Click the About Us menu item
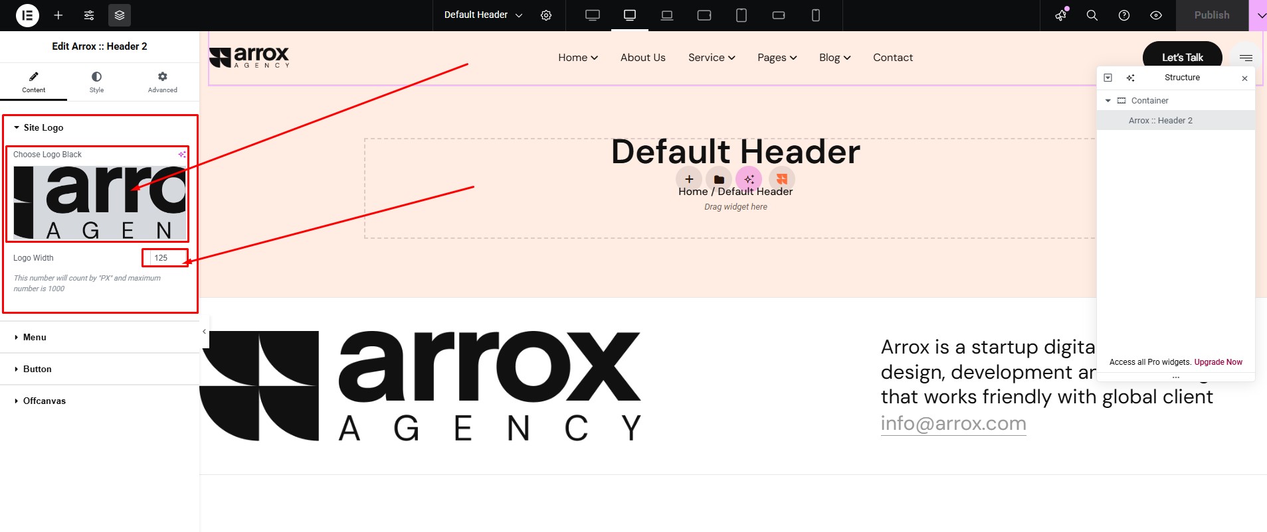 [x=642, y=58]
